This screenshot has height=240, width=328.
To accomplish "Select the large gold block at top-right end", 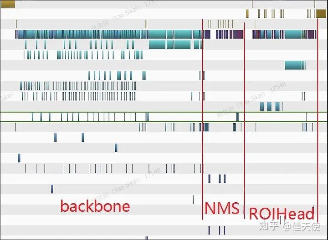I will pyautogui.click(x=321, y=14).
